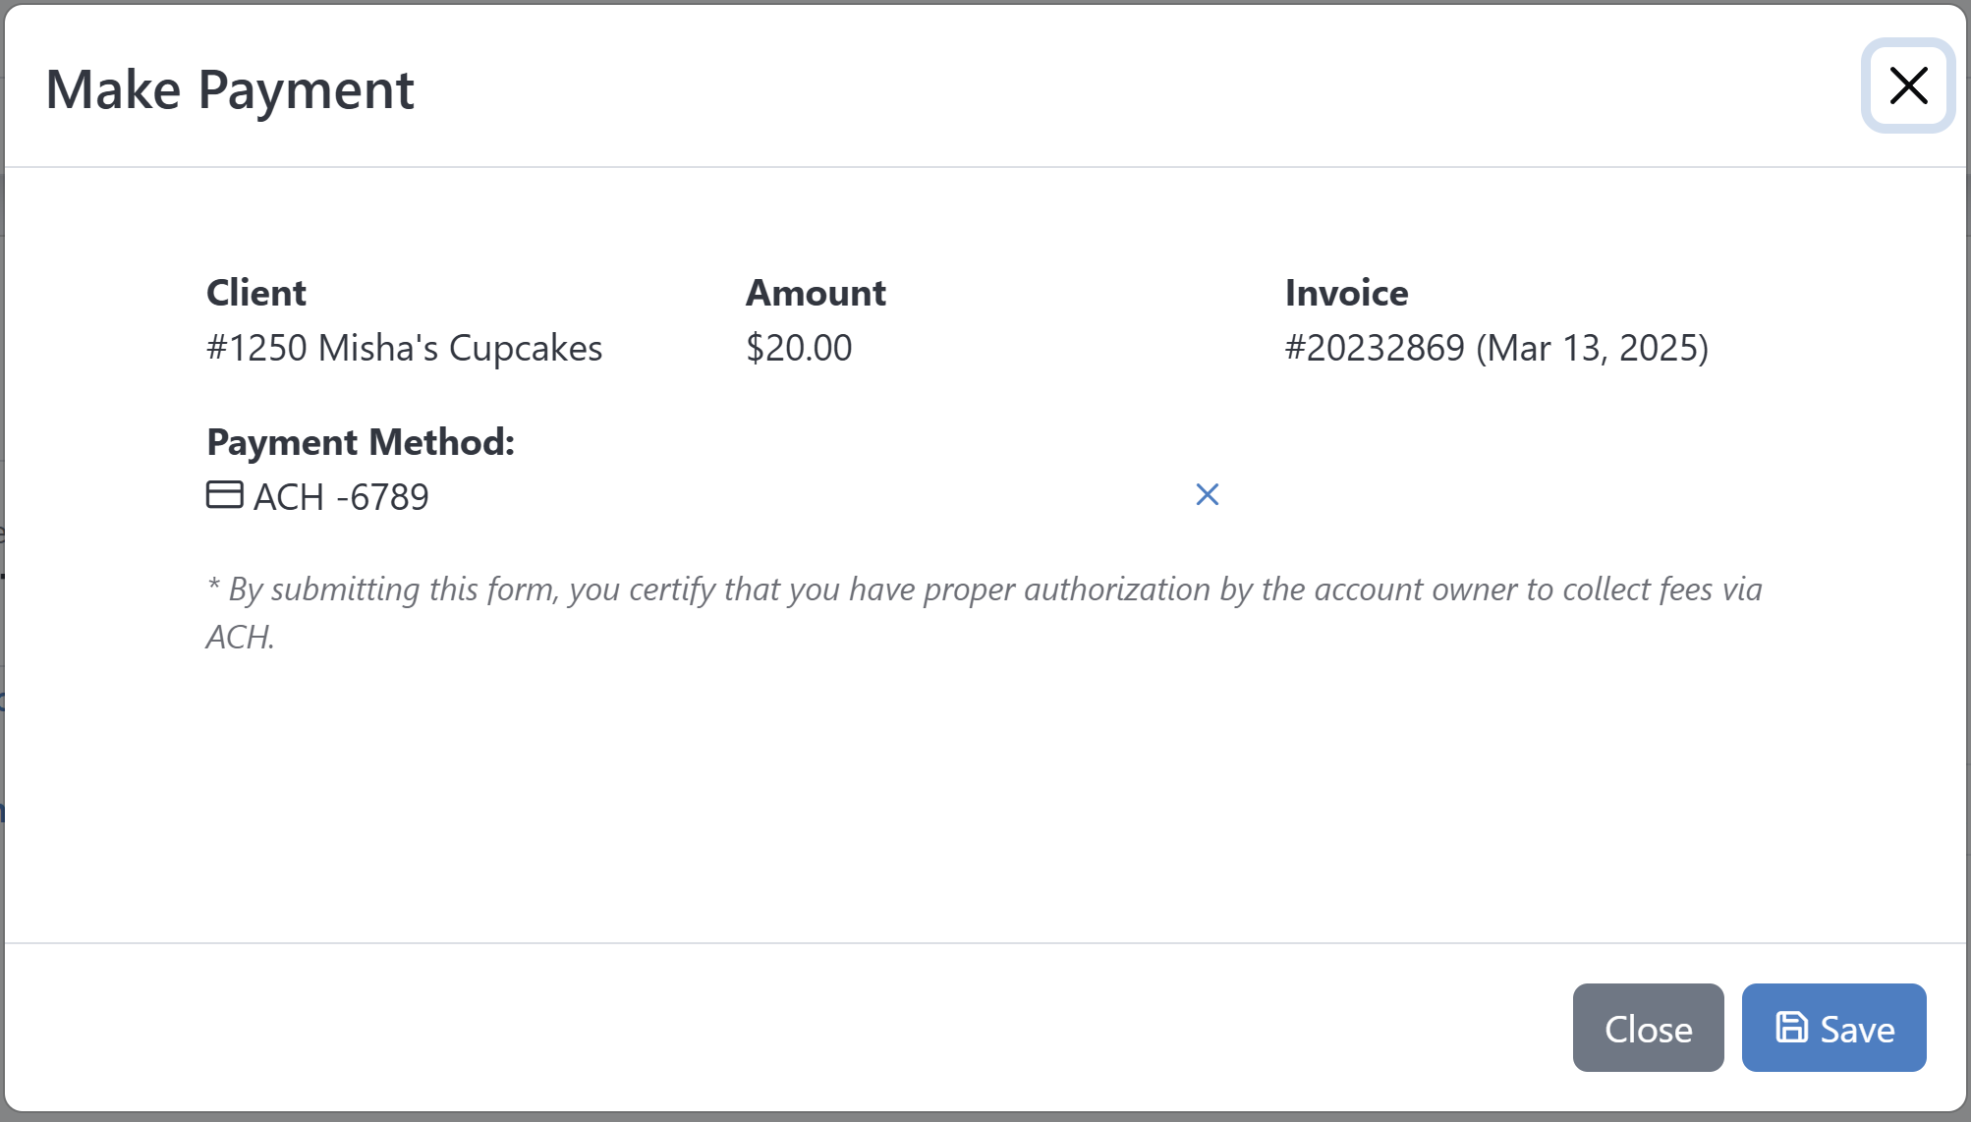Select invoice #20232869 (Mar 13, 2025)
Screen dimensions: 1971x1122
(1496, 347)
